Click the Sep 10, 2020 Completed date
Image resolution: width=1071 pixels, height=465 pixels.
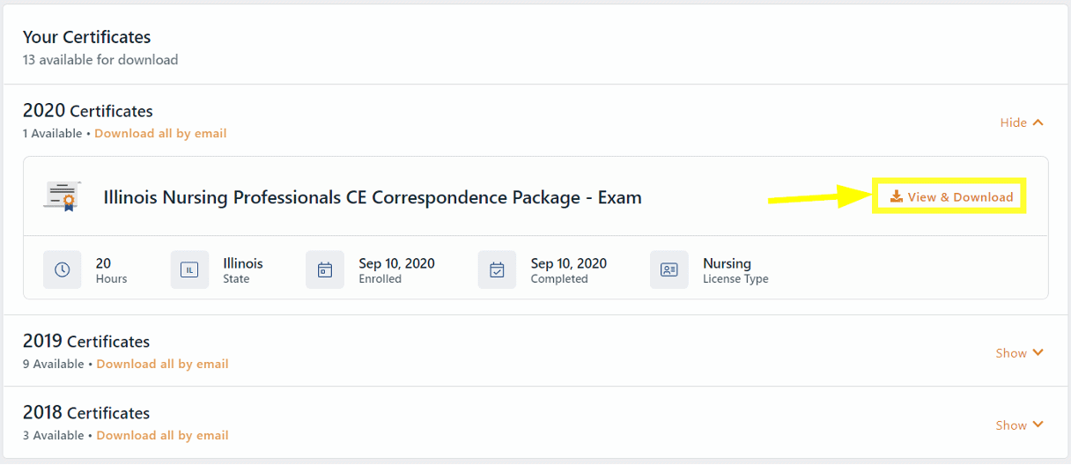click(568, 263)
